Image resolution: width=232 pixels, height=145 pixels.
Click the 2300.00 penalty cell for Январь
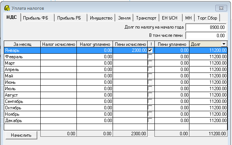[130, 50]
